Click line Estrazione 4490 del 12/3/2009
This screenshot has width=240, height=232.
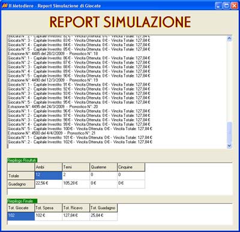tap(53, 80)
